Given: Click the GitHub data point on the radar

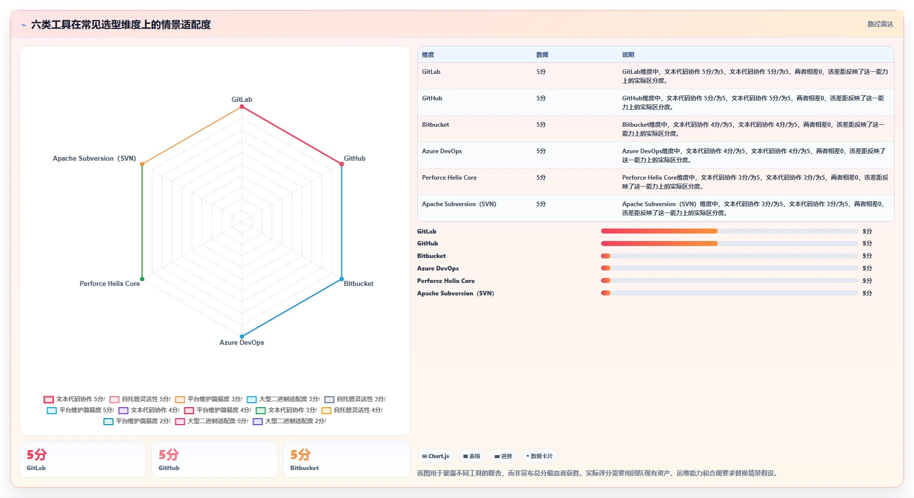Looking at the screenshot, I should pyautogui.click(x=341, y=164).
